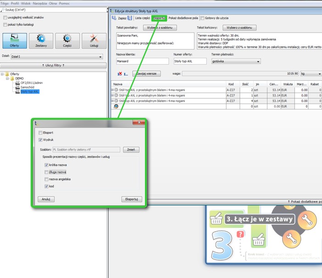The image size is (322, 278).
Task: Click the blue 'I...' icon beside Zawijaj wiersze
Action: (126, 74)
